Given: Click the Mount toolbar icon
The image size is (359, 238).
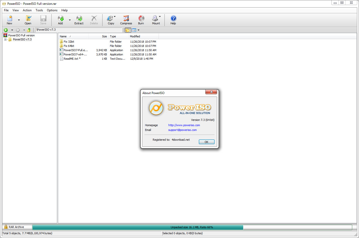Looking at the screenshot, I should pyautogui.click(x=155, y=20).
